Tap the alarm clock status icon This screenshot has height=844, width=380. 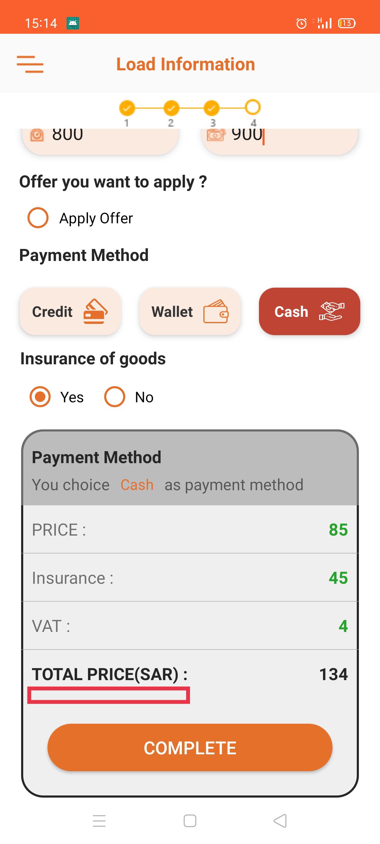point(301,23)
